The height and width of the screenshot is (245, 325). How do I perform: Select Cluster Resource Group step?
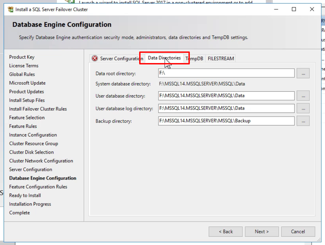34,143
